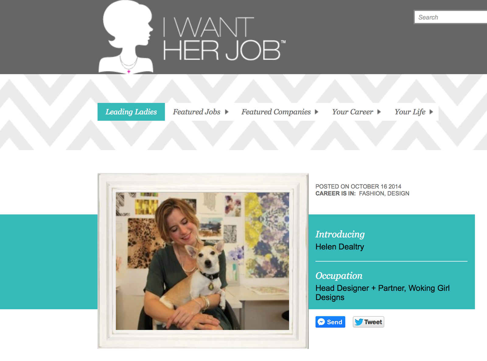This screenshot has width=487, height=361.
Task: Click the Fashion, Design career category
Action: pos(384,193)
